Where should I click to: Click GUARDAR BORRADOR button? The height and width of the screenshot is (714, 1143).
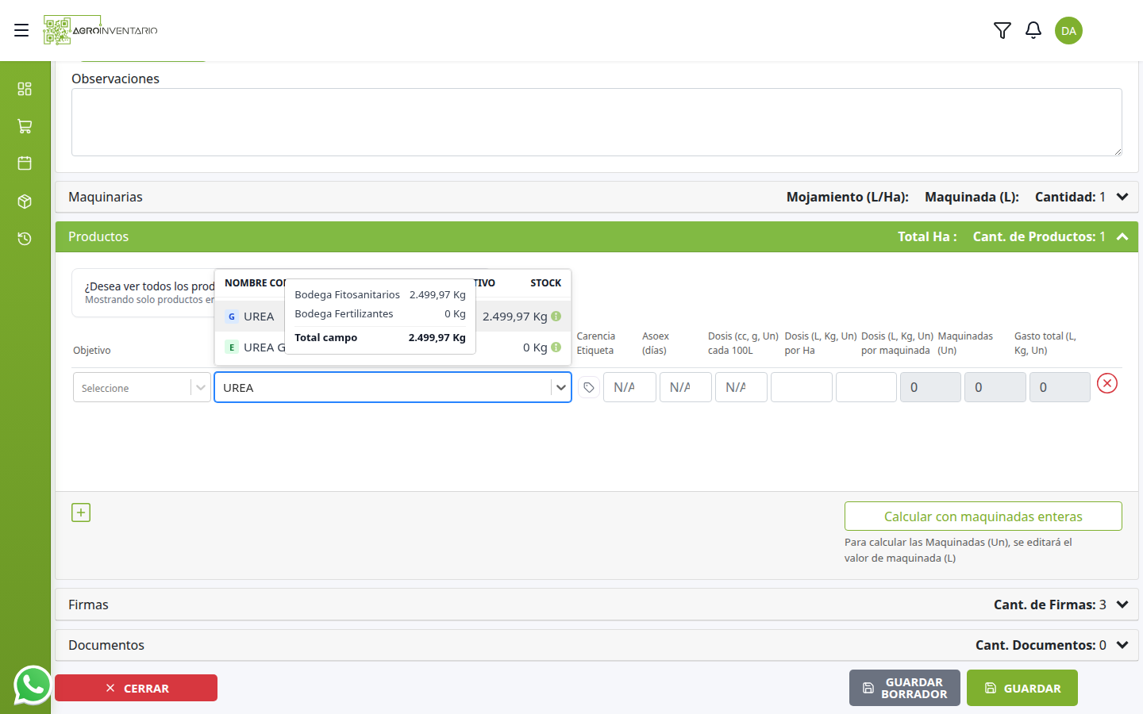point(905,688)
